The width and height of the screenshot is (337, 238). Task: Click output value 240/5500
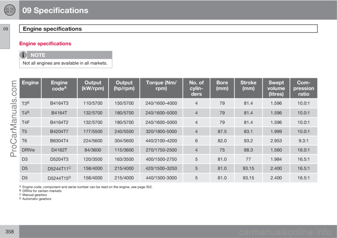124,132
